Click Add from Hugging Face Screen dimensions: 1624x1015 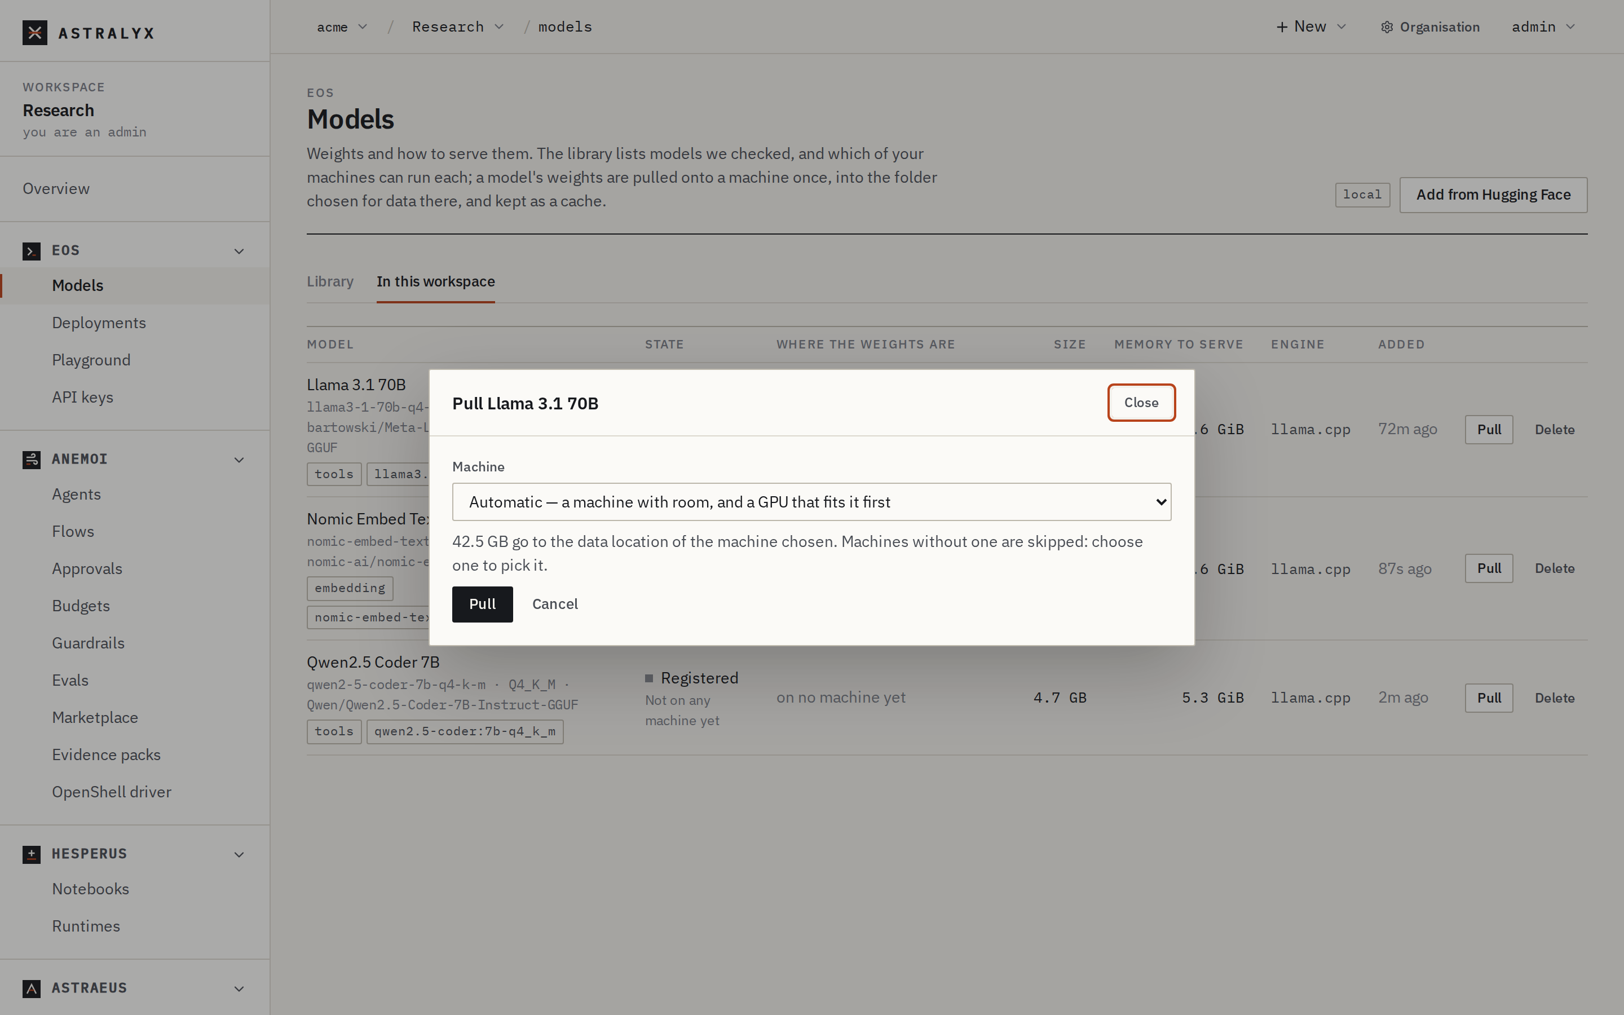[x=1493, y=195]
